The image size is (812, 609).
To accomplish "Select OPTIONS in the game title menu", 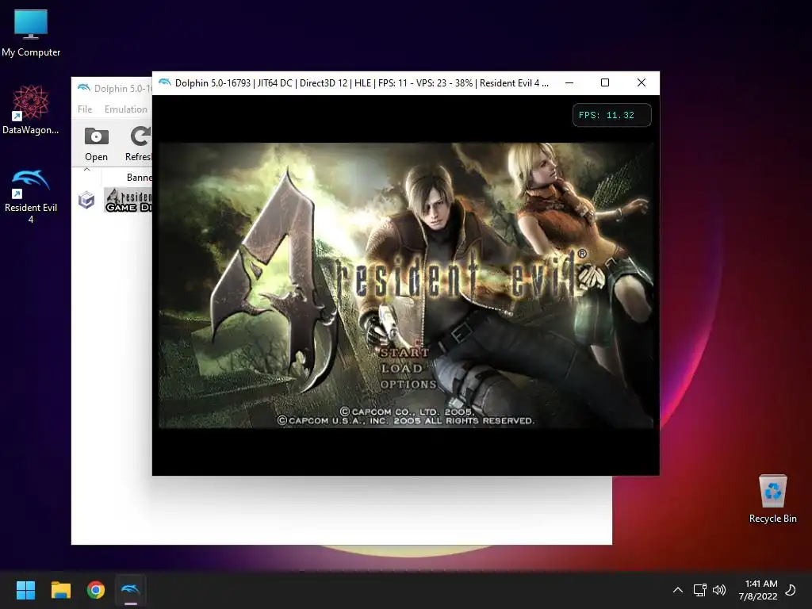I will pyautogui.click(x=408, y=385).
